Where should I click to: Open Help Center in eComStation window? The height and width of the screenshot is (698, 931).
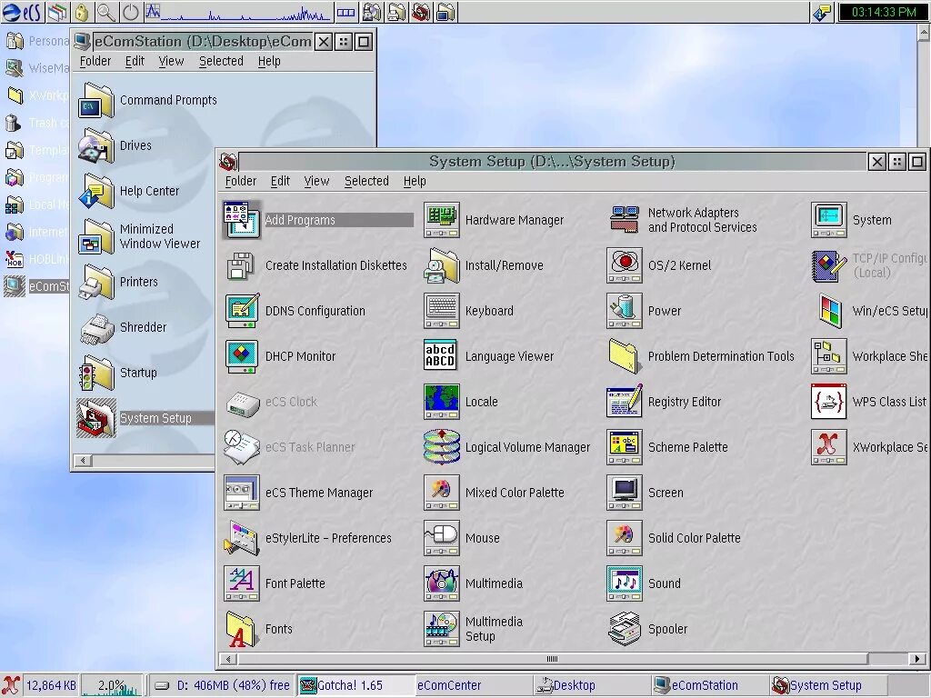95,191
